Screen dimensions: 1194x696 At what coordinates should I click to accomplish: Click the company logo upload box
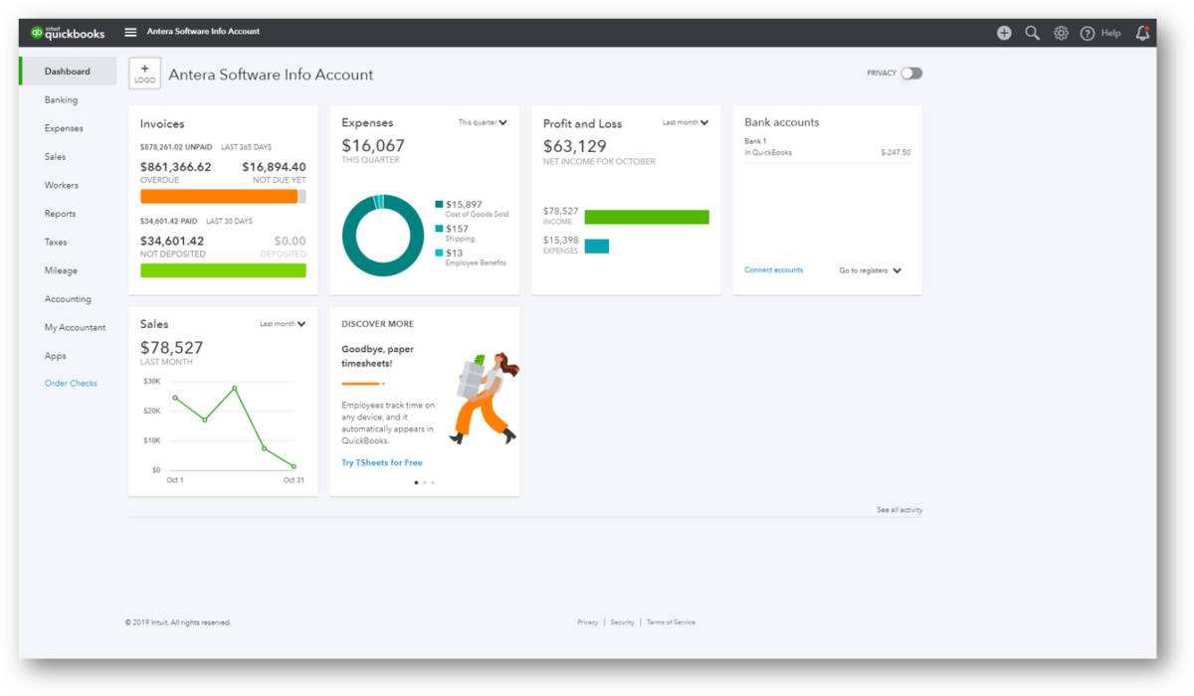[143, 73]
